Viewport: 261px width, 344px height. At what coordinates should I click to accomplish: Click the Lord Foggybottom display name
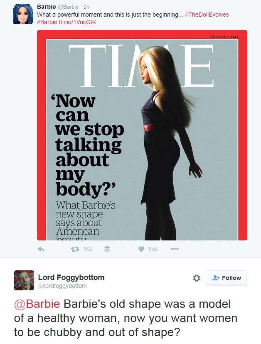71,277
